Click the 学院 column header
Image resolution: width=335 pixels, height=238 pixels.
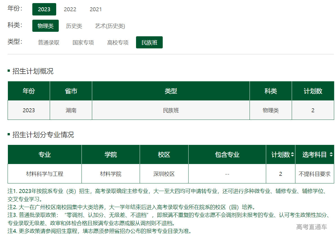[110, 154]
